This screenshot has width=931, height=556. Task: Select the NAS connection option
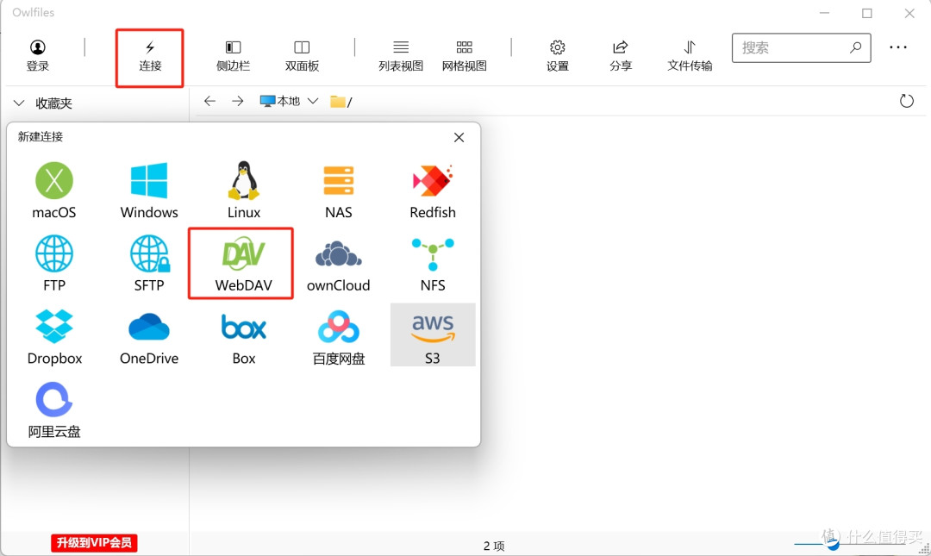(337, 190)
